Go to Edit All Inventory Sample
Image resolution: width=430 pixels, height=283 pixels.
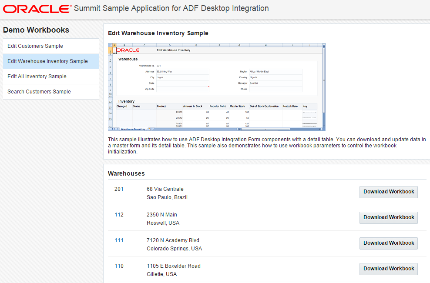37,77
